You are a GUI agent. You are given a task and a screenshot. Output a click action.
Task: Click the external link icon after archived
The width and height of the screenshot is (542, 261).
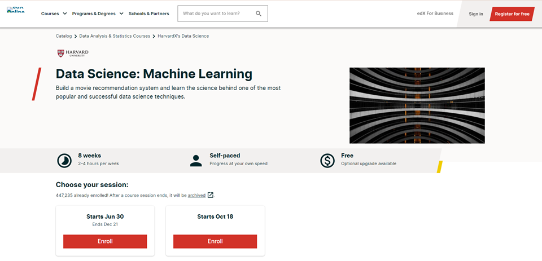pyautogui.click(x=211, y=195)
